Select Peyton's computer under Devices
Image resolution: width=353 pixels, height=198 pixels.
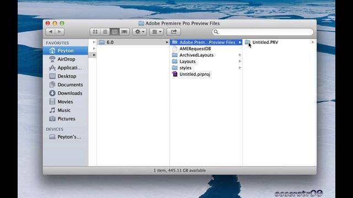pyautogui.click(x=66, y=137)
